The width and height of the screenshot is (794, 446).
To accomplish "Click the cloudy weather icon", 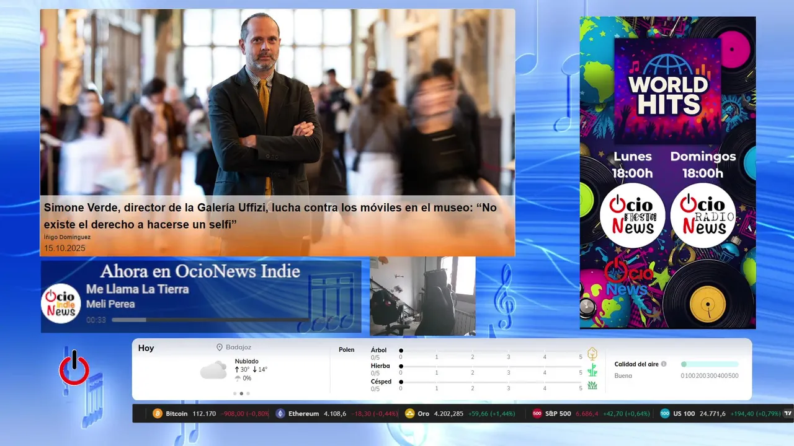I will (213, 370).
